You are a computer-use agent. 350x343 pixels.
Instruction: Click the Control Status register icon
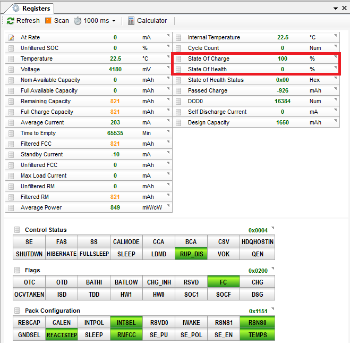pos(17,230)
